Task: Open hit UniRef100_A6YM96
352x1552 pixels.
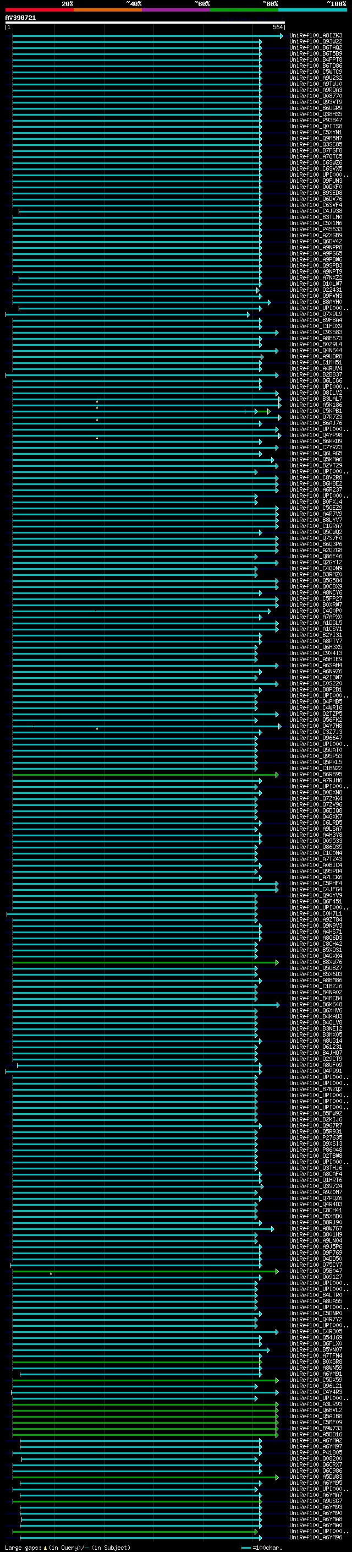Action: pyautogui.click(x=316, y=1537)
